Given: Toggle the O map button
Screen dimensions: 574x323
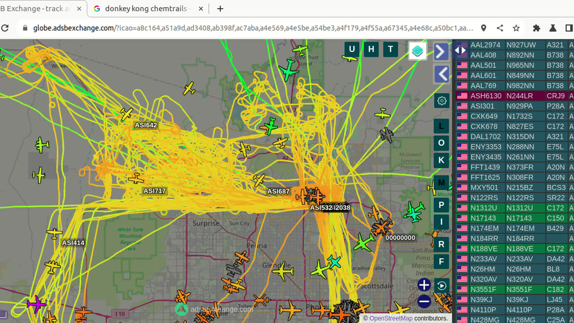Looking at the screenshot, I should click(441, 143).
